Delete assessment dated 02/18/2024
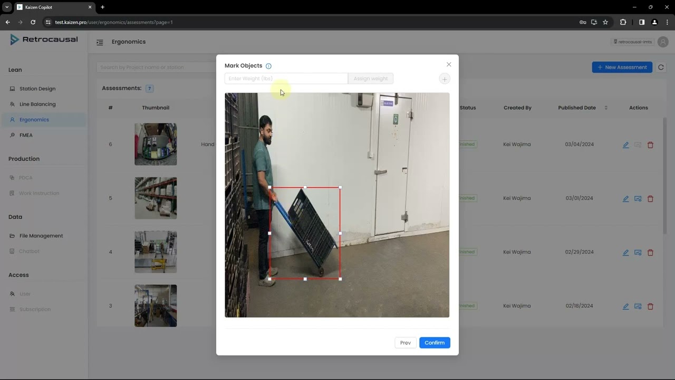 (650, 306)
